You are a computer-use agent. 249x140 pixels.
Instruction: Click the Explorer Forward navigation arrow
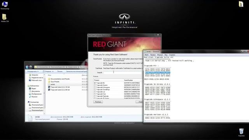31,67
